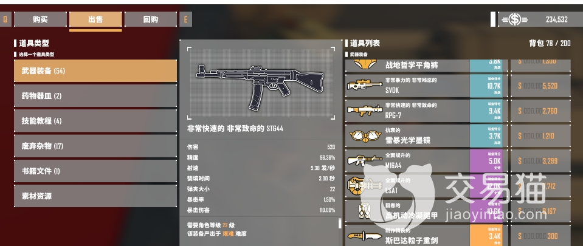The height and width of the screenshot is (246, 583).
Task: Select the 废弃杂物 (17) category
Action: tap(95, 146)
